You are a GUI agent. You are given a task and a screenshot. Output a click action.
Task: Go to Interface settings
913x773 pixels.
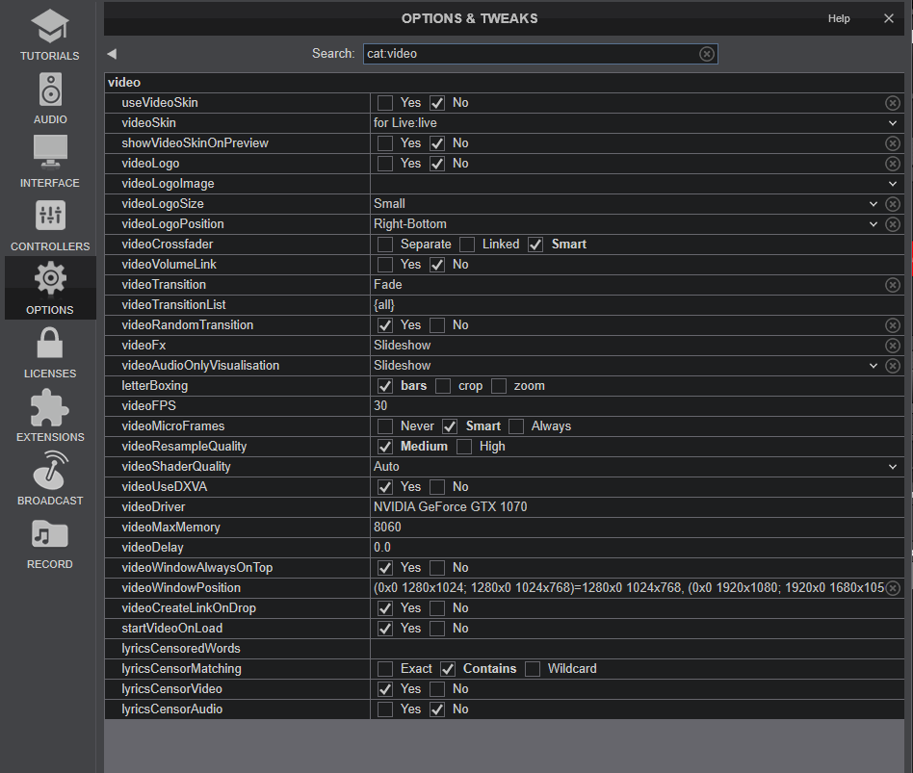(x=50, y=162)
